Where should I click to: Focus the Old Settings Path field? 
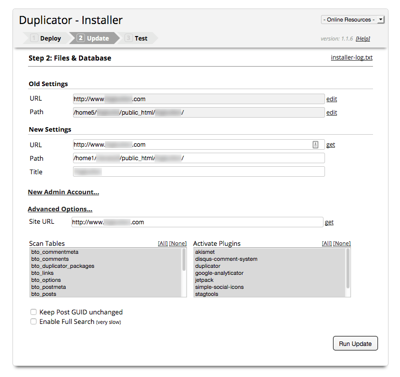click(198, 112)
